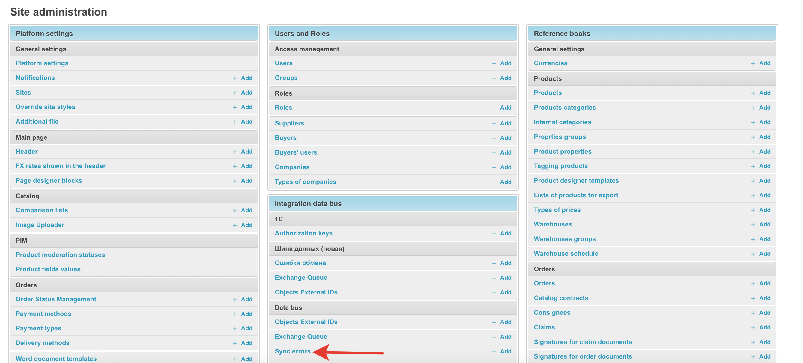Viewport: 803px width, 363px height.
Task: Go to Products categories
Action: click(564, 108)
